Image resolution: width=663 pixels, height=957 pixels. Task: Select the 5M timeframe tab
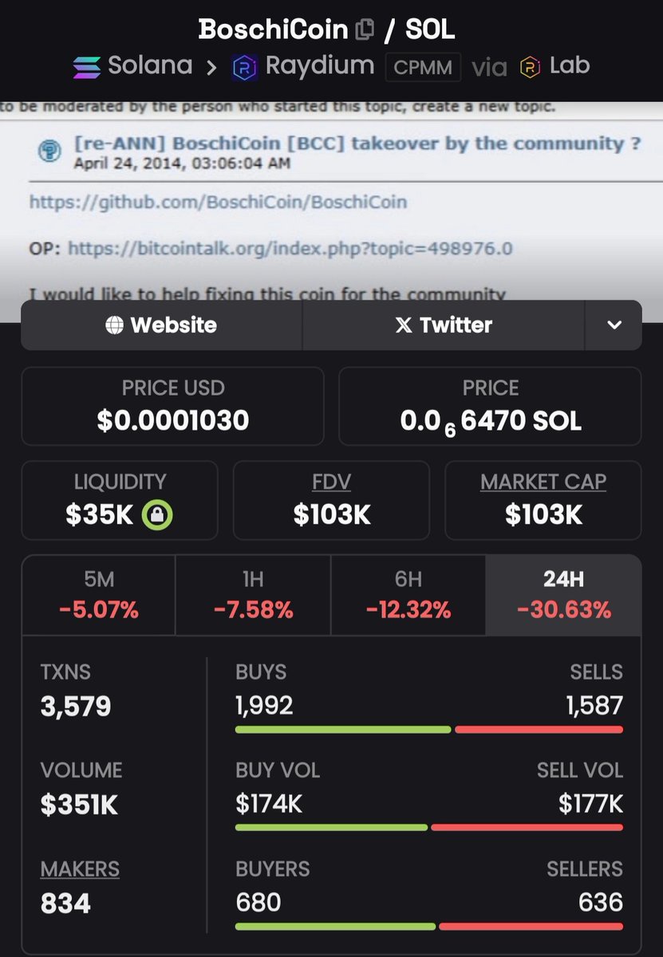98,595
